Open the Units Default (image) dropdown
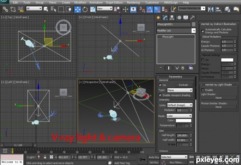Image resolution: width=241 pixels, height=165 pixels. click(180, 105)
